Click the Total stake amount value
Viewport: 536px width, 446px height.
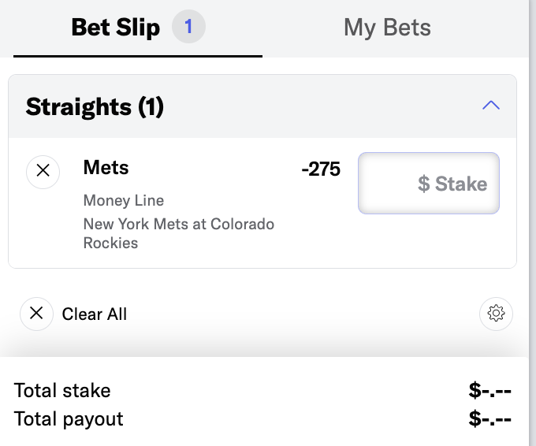pyautogui.click(x=490, y=390)
